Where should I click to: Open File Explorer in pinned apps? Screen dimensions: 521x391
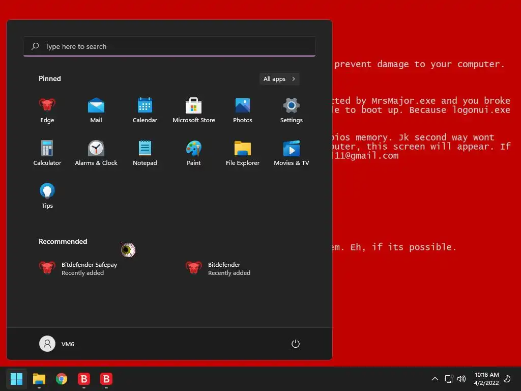point(243,153)
